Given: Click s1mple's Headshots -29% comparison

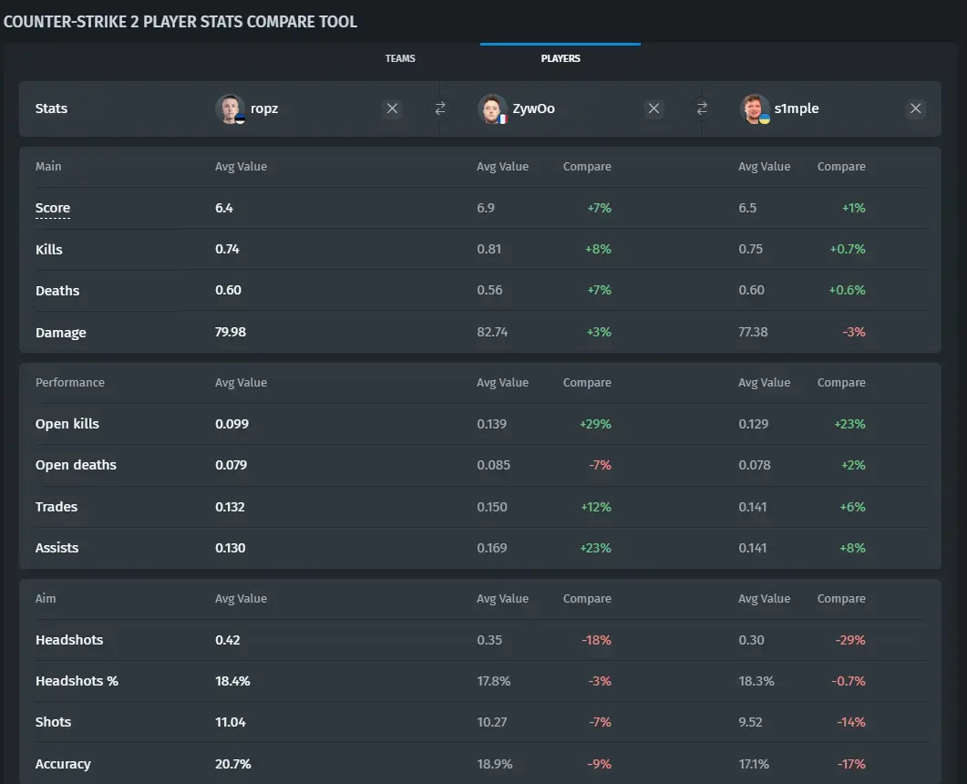Looking at the screenshot, I should tap(850, 640).
